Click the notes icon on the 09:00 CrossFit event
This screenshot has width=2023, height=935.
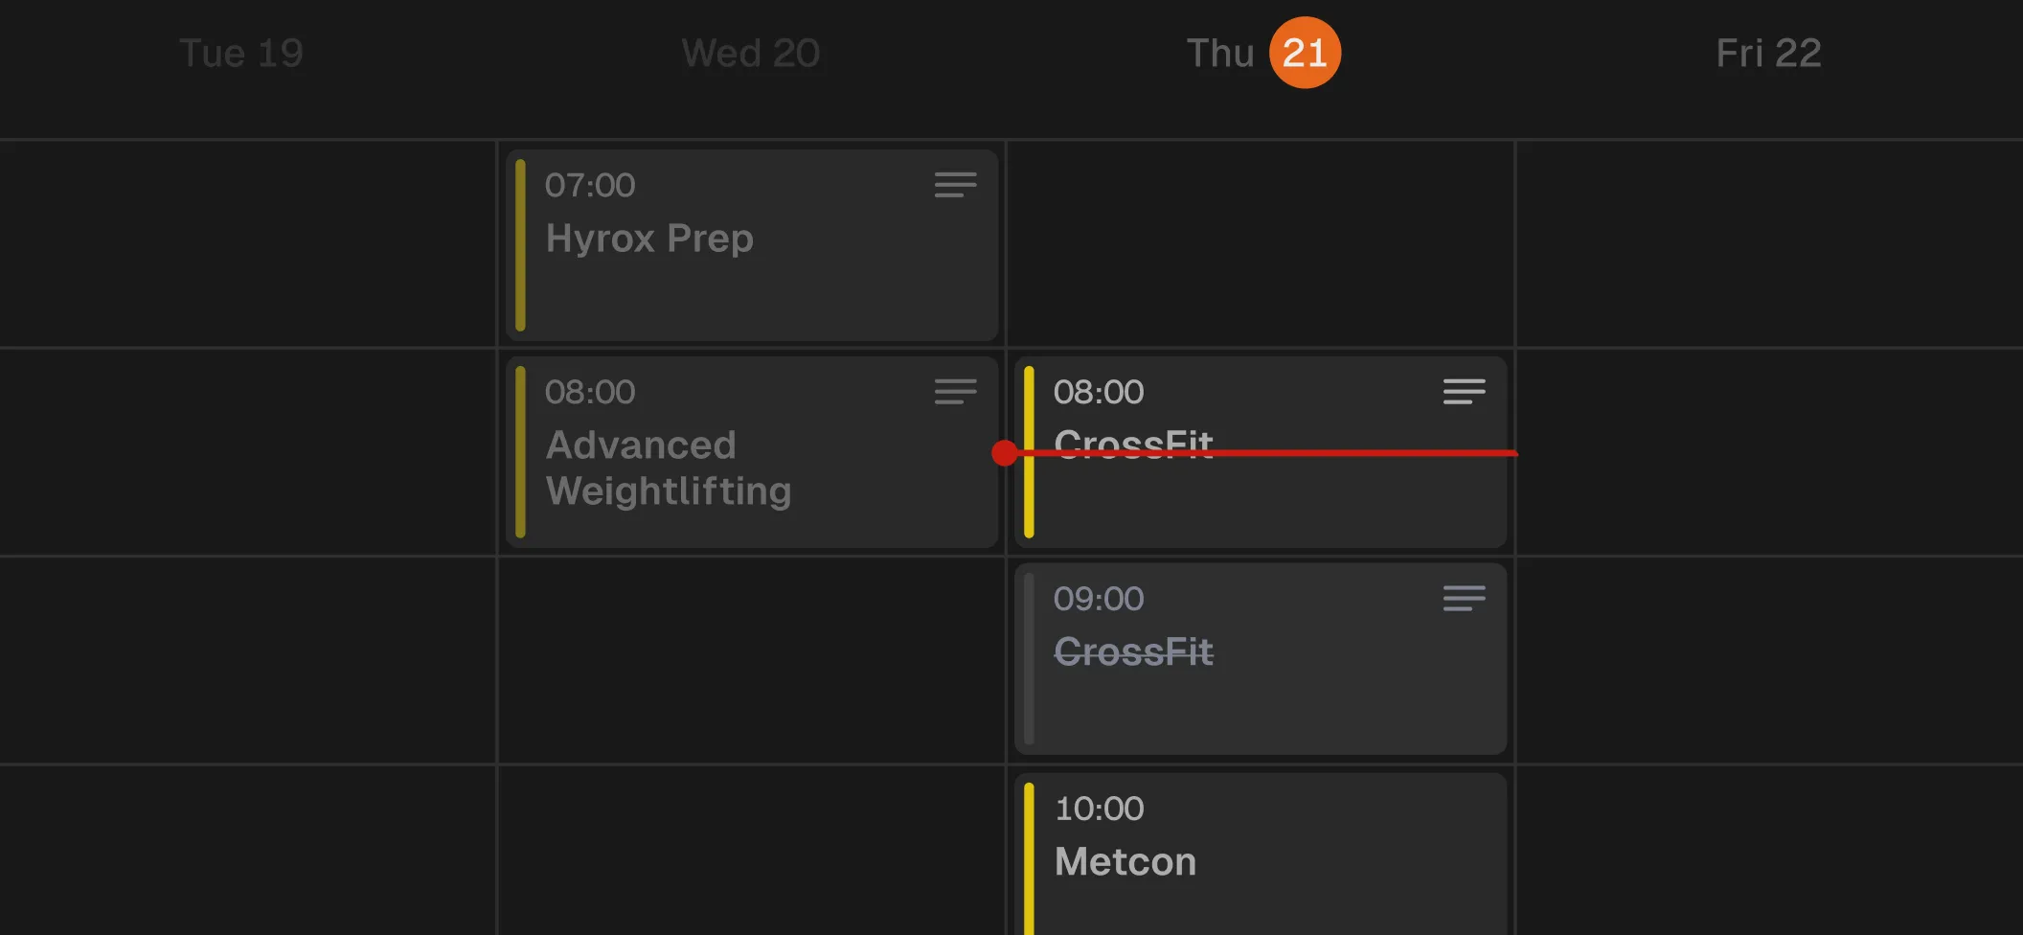click(1463, 599)
